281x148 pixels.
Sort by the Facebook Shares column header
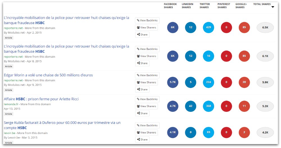tap(170, 6)
